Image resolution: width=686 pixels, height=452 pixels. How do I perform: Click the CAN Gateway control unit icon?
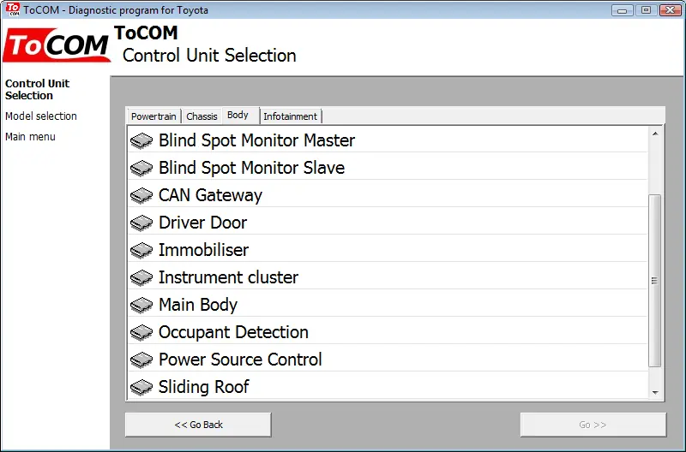click(x=141, y=196)
